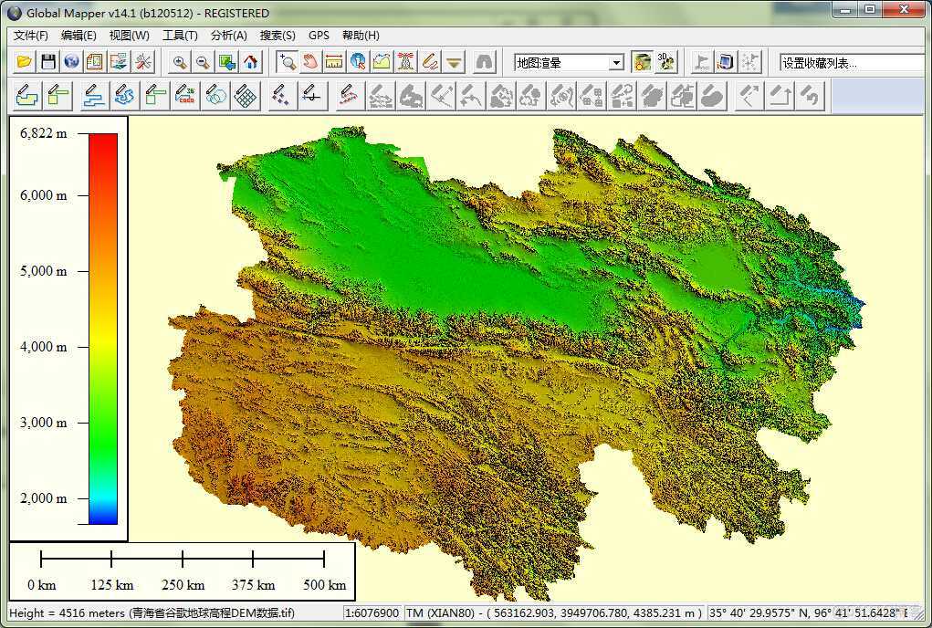Toggle display of the elevation legend
The image size is (932, 628).
[x=644, y=63]
